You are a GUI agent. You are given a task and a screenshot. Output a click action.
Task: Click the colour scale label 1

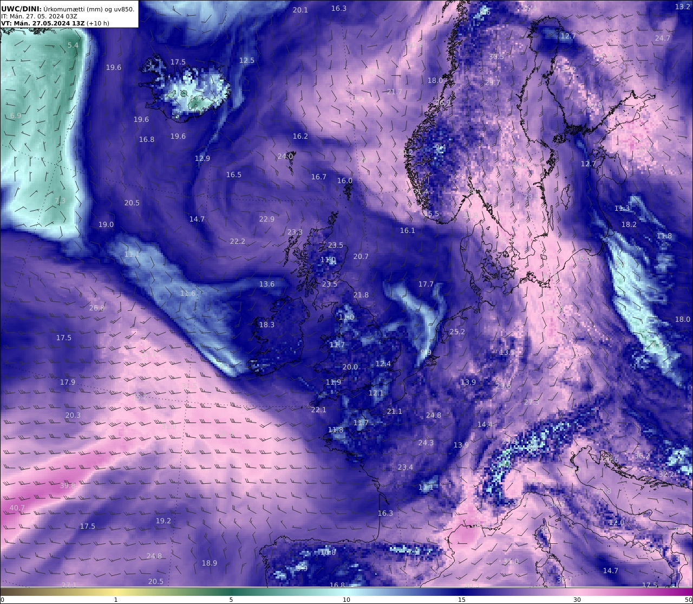pyautogui.click(x=116, y=600)
